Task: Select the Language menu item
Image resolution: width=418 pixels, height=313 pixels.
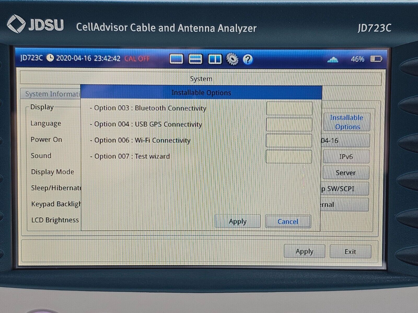Action: pos(46,124)
